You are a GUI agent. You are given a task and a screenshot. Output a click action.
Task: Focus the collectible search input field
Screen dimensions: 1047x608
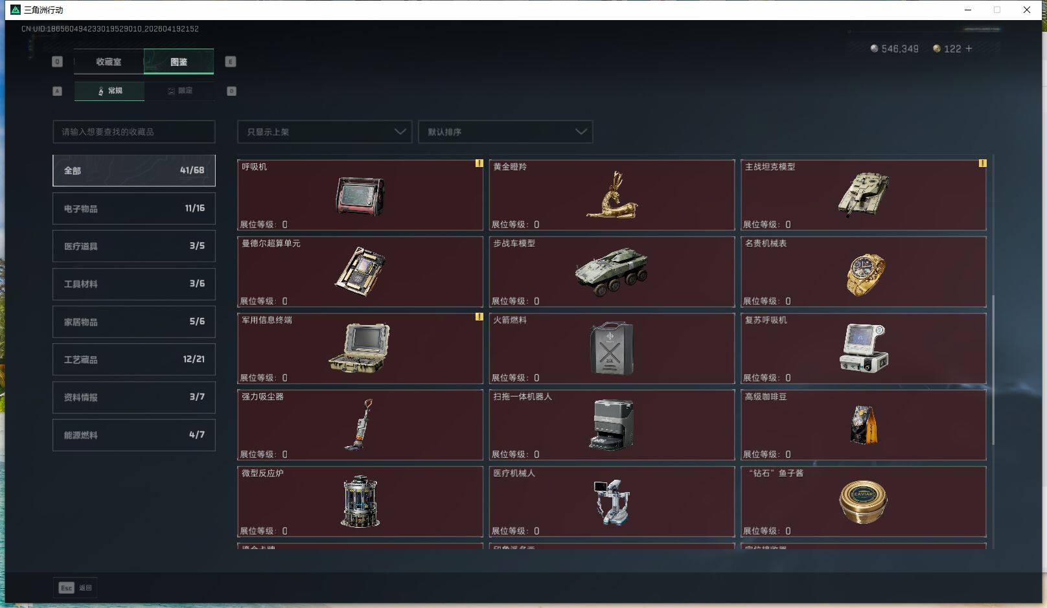[134, 131]
